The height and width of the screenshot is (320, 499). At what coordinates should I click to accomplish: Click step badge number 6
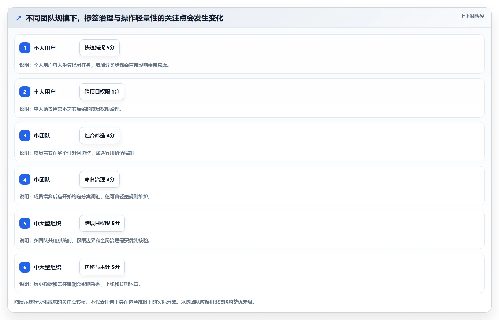(x=25, y=267)
